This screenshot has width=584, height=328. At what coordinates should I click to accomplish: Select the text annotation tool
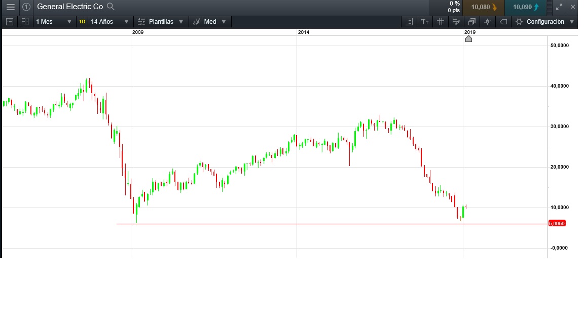click(425, 22)
